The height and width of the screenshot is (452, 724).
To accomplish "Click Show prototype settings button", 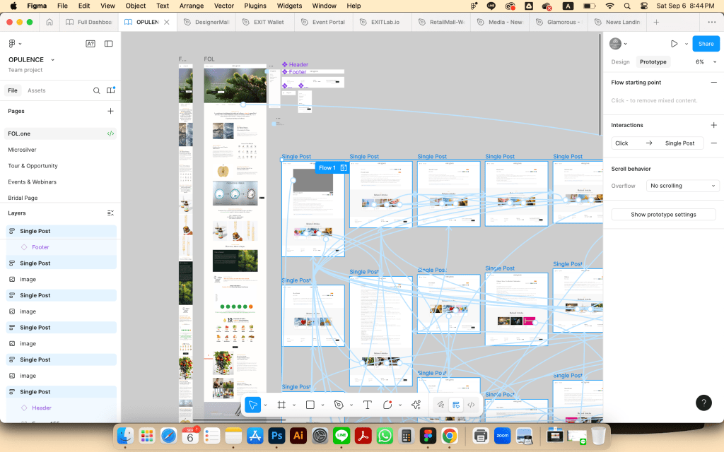I will pos(663,215).
